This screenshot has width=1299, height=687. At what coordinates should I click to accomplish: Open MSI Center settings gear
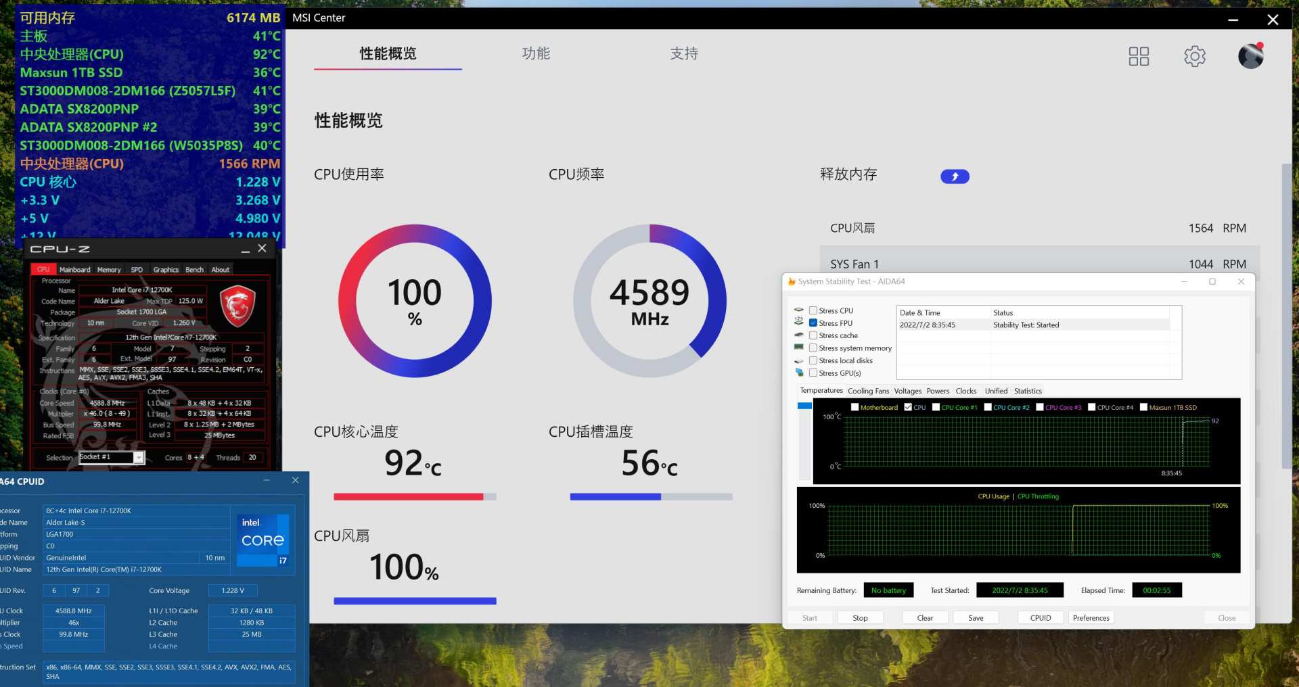1195,56
